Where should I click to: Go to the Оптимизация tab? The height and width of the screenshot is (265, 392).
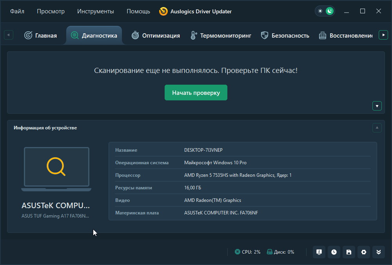[156, 36]
